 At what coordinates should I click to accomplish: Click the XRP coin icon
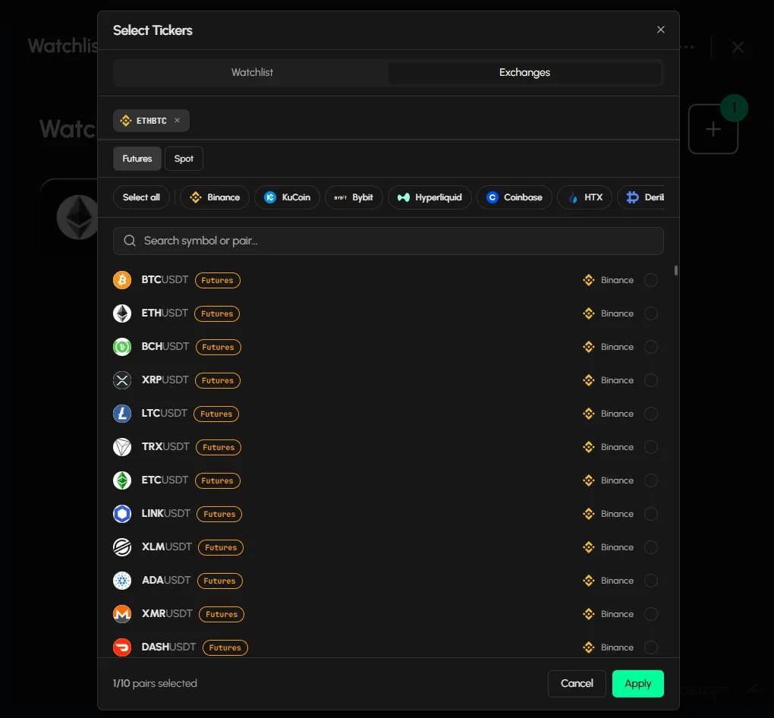[122, 380]
